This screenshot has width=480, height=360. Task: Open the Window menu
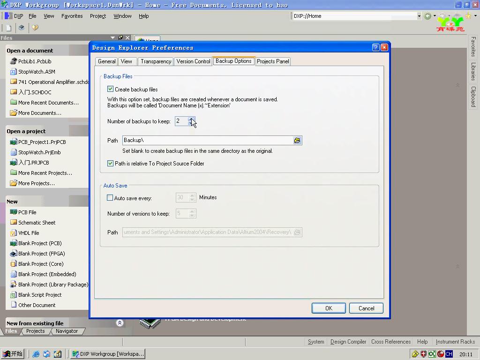[122, 16]
